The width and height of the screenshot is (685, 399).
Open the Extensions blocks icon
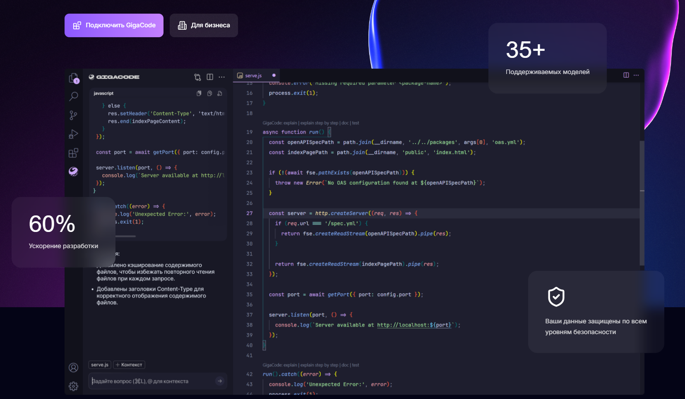pos(73,153)
